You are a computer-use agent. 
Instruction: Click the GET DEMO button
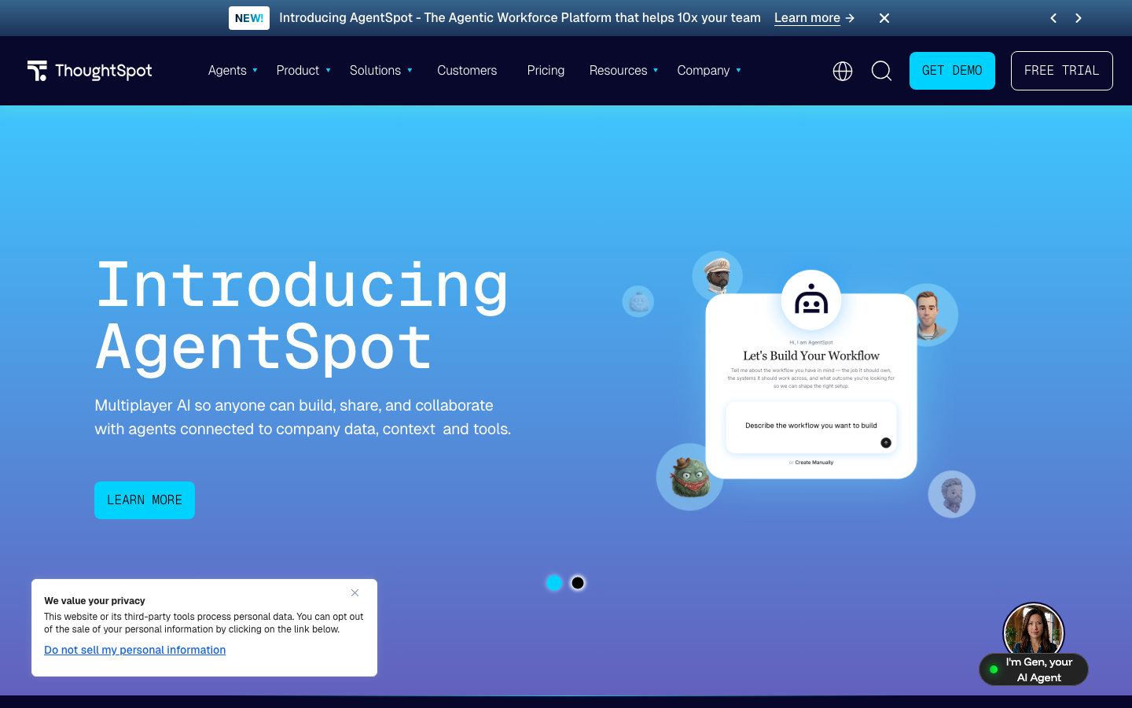tap(952, 71)
